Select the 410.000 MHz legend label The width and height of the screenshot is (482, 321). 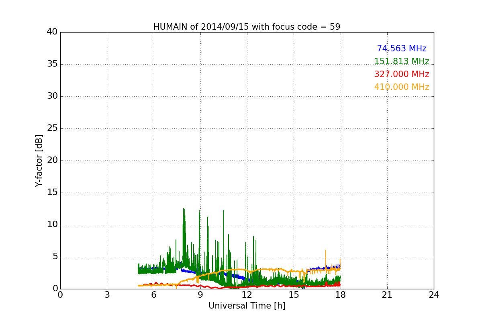(x=402, y=87)
